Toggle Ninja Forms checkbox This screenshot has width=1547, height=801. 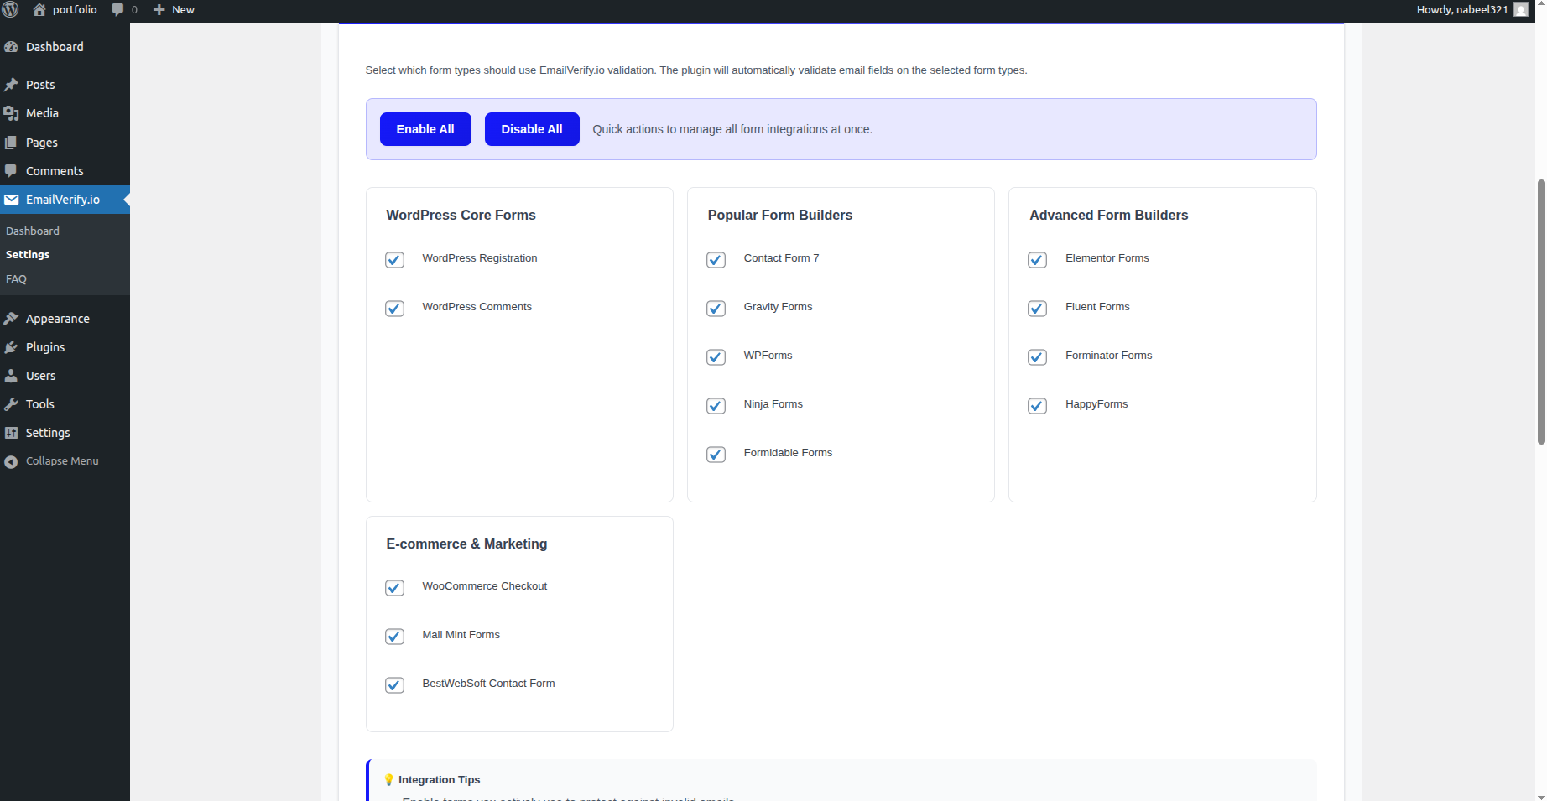(716, 406)
